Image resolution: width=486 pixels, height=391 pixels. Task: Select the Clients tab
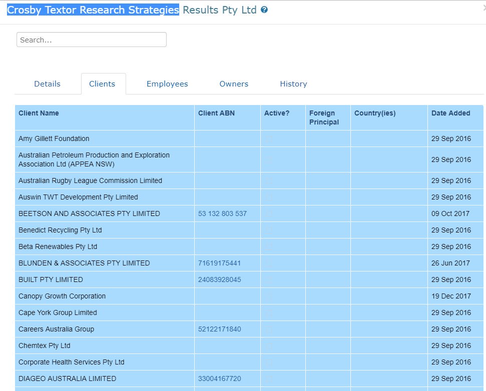[102, 84]
